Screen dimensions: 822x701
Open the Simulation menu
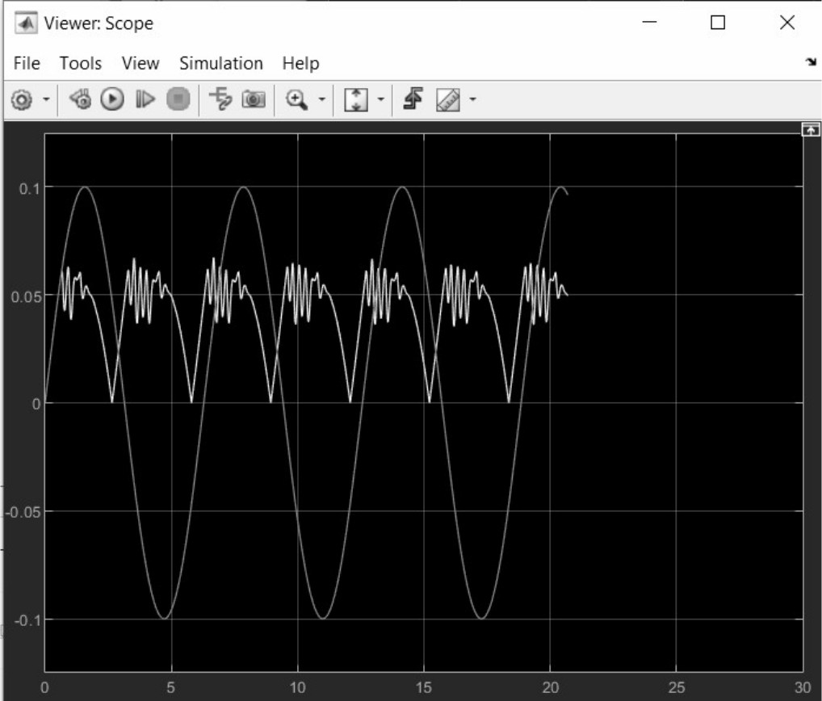click(220, 63)
